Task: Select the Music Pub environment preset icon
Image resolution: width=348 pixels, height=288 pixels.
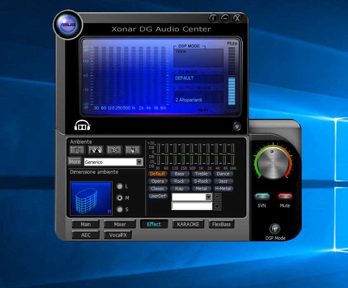Action: tap(133, 150)
